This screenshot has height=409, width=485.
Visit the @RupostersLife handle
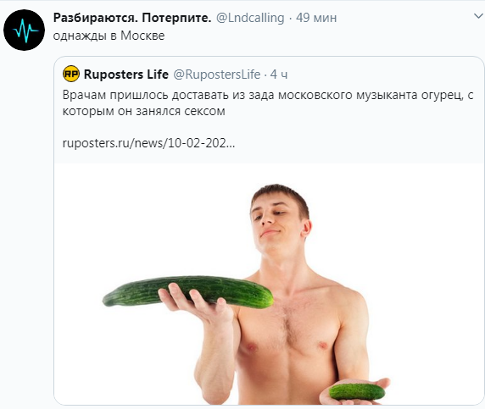216,75
